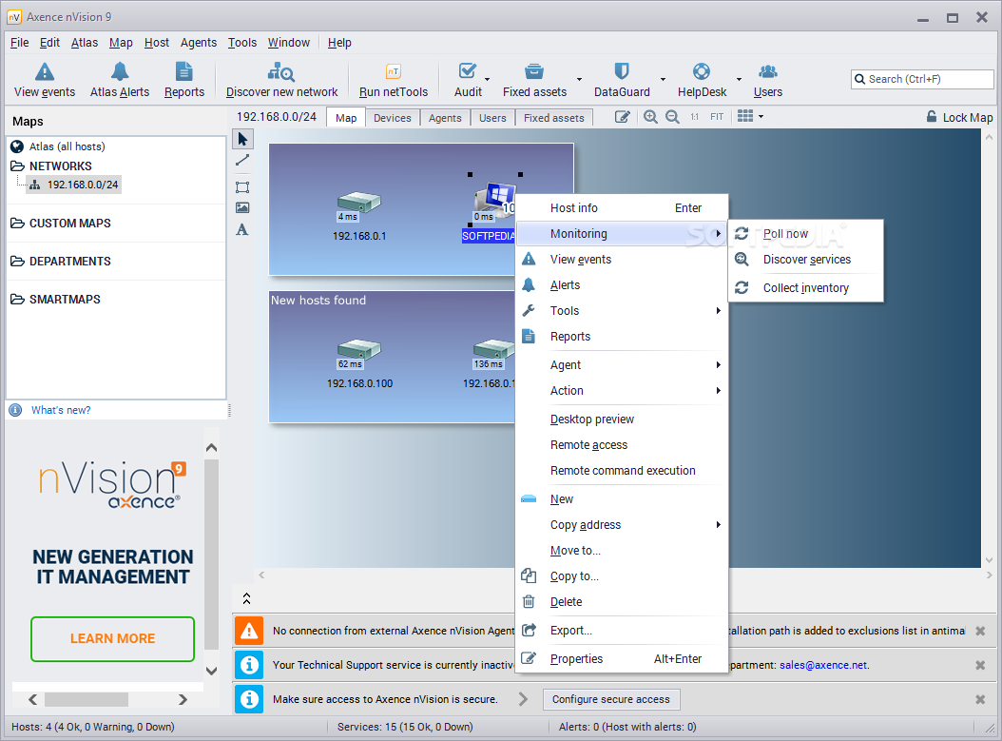Select the line connection tool
The image size is (1002, 741).
click(x=242, y=161)
